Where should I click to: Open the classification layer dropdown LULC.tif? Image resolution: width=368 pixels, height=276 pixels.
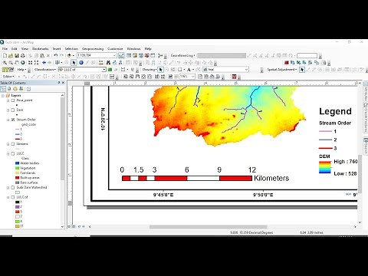pyautogui.click(x=104, y=70)
